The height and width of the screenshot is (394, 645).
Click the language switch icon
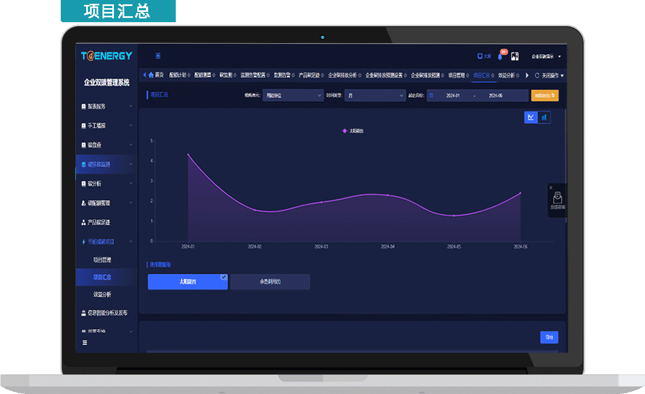click(515, 56)
